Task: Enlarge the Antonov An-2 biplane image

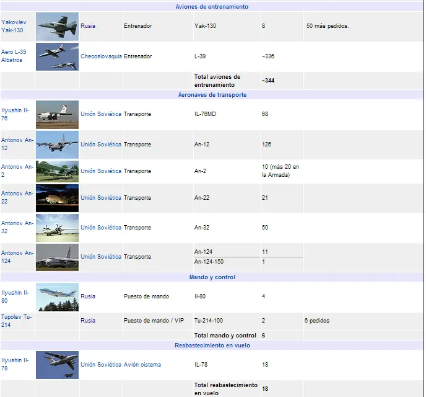Action: pos(57,171)
